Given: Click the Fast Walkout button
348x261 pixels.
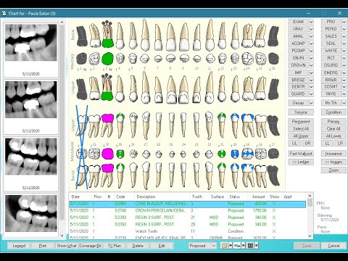Looking at the screenshot, I should (x=301, y=154).
